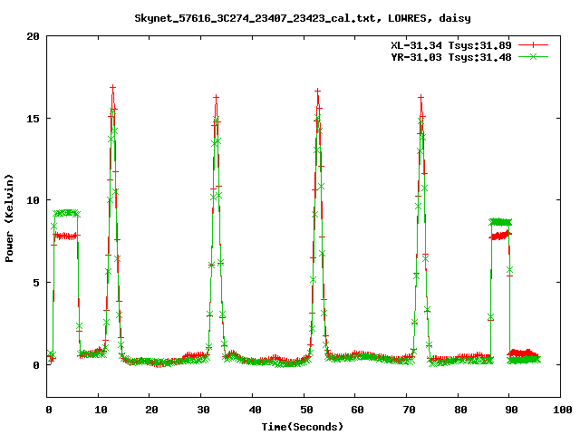Click x-axis tick label 90
Image resolution: width=580 pixels, height=435 pixels.
(x=511, y=410)
